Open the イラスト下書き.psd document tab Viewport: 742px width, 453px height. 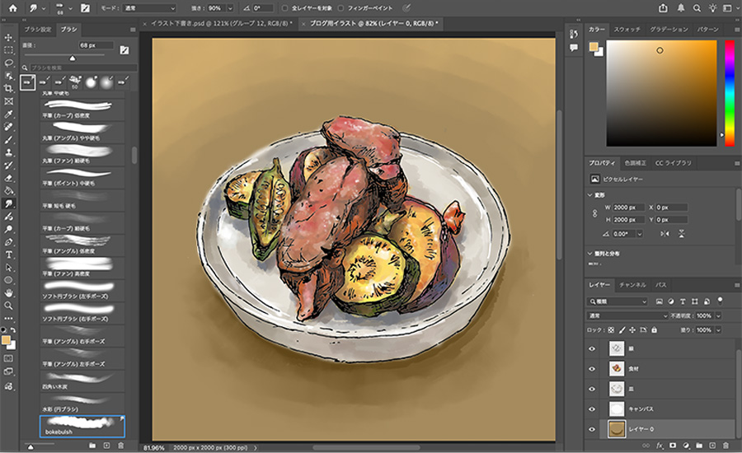(x=218, y=23)
